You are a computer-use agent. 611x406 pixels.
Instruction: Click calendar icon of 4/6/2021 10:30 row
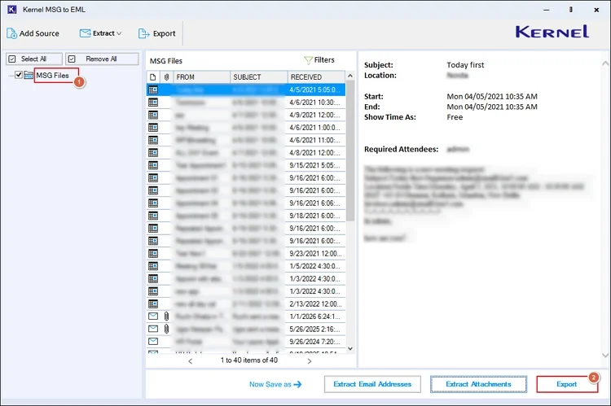coord(153,103)
